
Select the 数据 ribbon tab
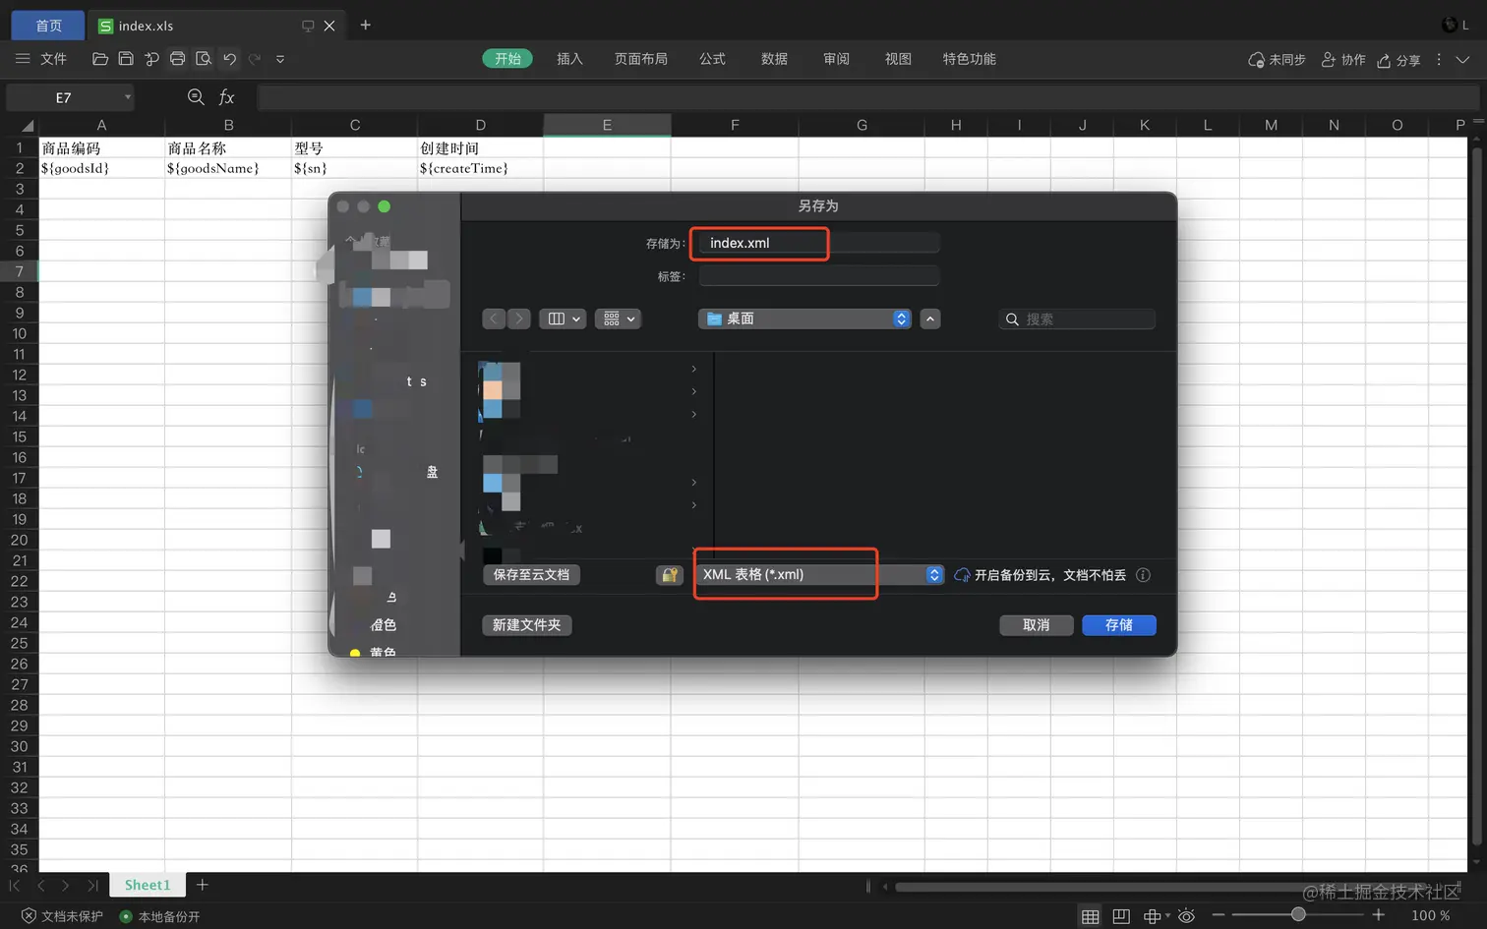[x=774, y=59]
